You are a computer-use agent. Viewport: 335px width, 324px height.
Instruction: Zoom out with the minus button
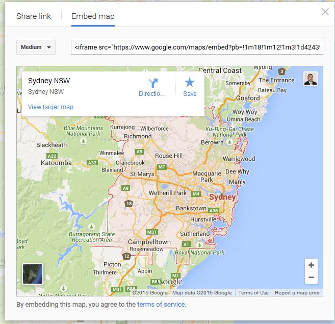pyautogui.click(x=311, y=278)
